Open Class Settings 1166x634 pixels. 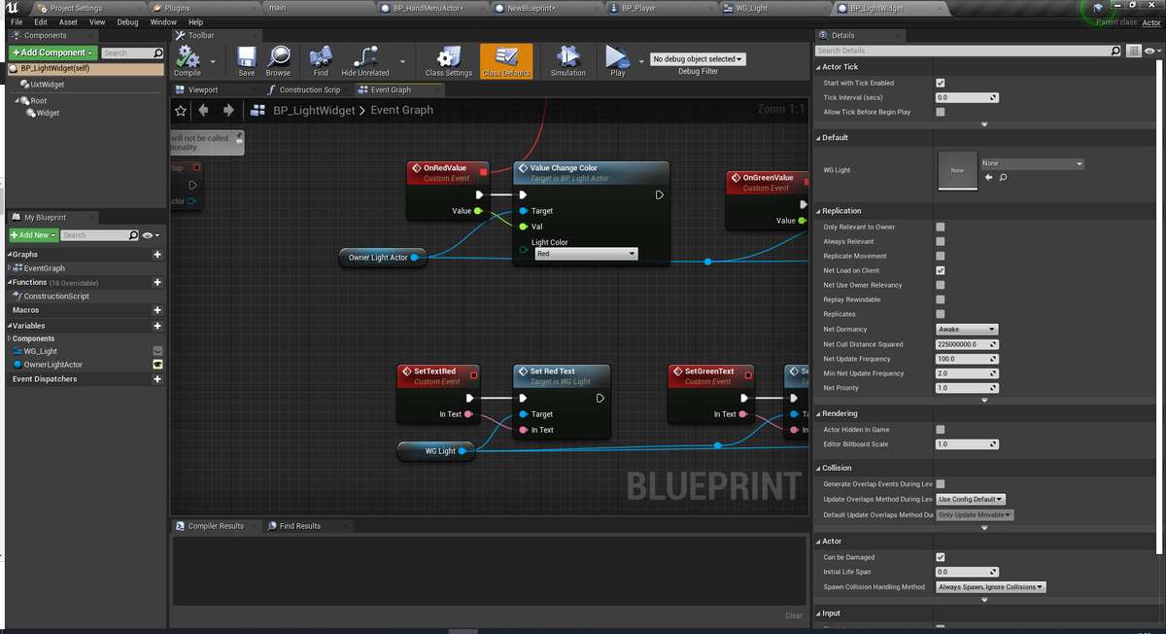click(449, 60)
